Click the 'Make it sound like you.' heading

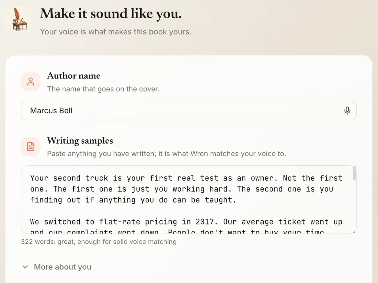tap(111, 14)
